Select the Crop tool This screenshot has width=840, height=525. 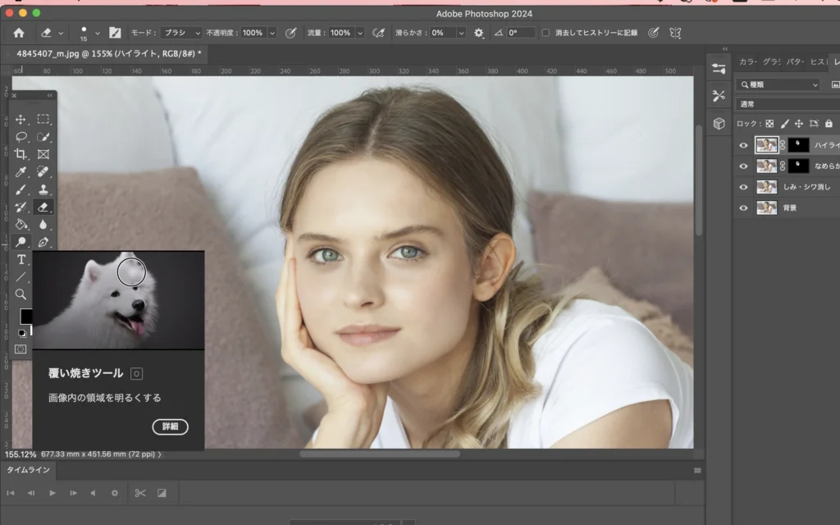21,154
